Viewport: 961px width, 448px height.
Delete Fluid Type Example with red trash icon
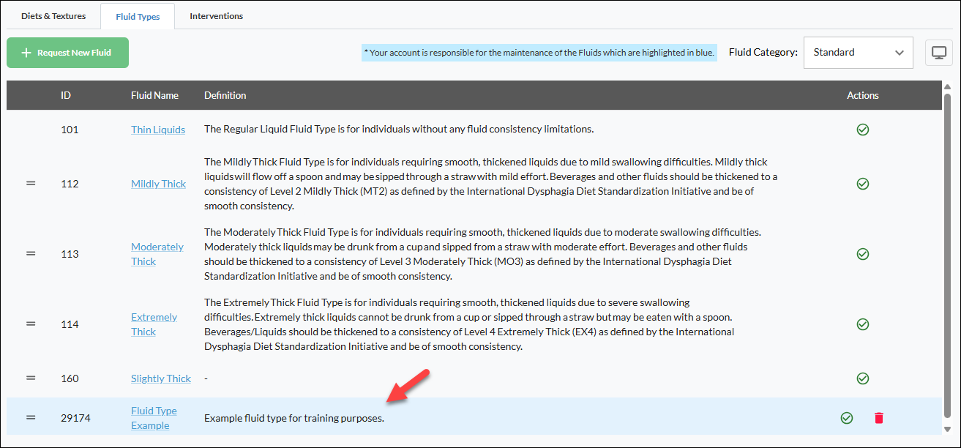(879, 418)
